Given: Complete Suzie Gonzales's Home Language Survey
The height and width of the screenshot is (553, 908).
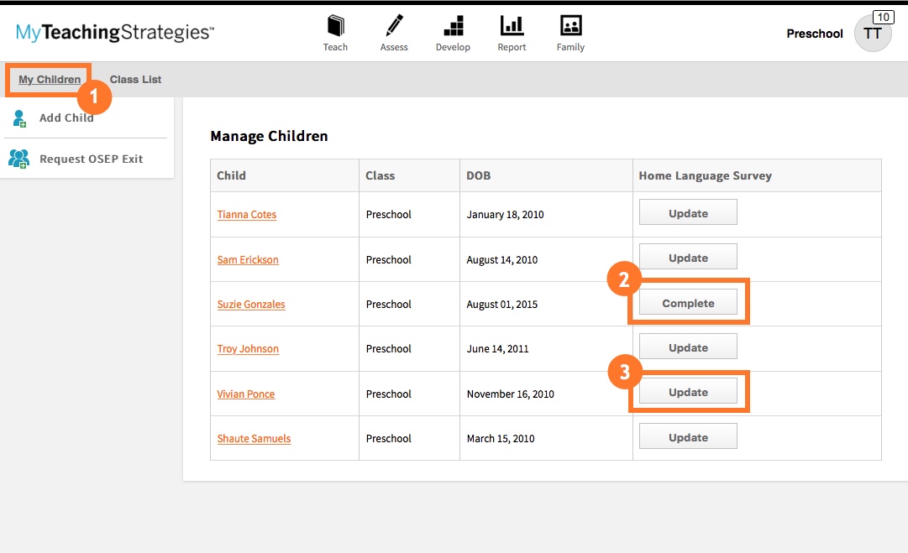Looking at the screenshot, I should click(x=688, y=301).
